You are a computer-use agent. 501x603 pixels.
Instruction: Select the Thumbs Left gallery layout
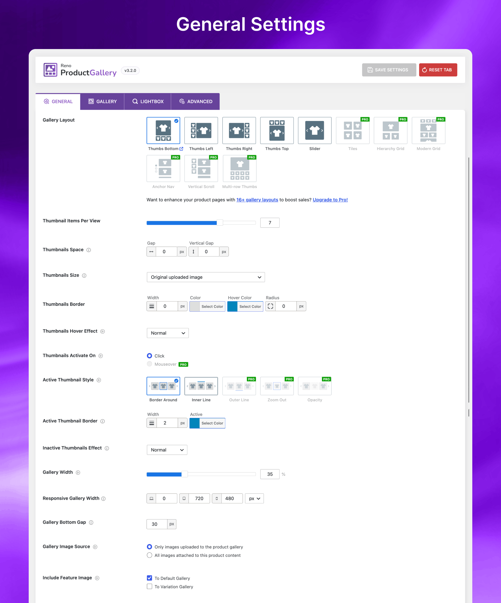(201, 130)
